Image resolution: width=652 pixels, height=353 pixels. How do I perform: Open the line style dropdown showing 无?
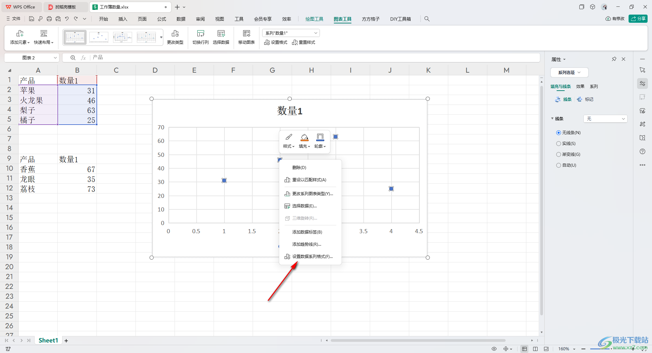tap(605, 119)
